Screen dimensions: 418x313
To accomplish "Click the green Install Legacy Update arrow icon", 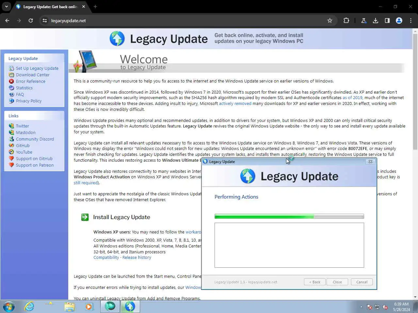I will click(x=85, y=217).
